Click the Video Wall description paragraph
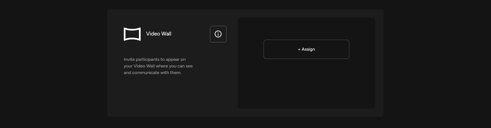The height and width of the screenshot is (128, 491). (158, 66)
